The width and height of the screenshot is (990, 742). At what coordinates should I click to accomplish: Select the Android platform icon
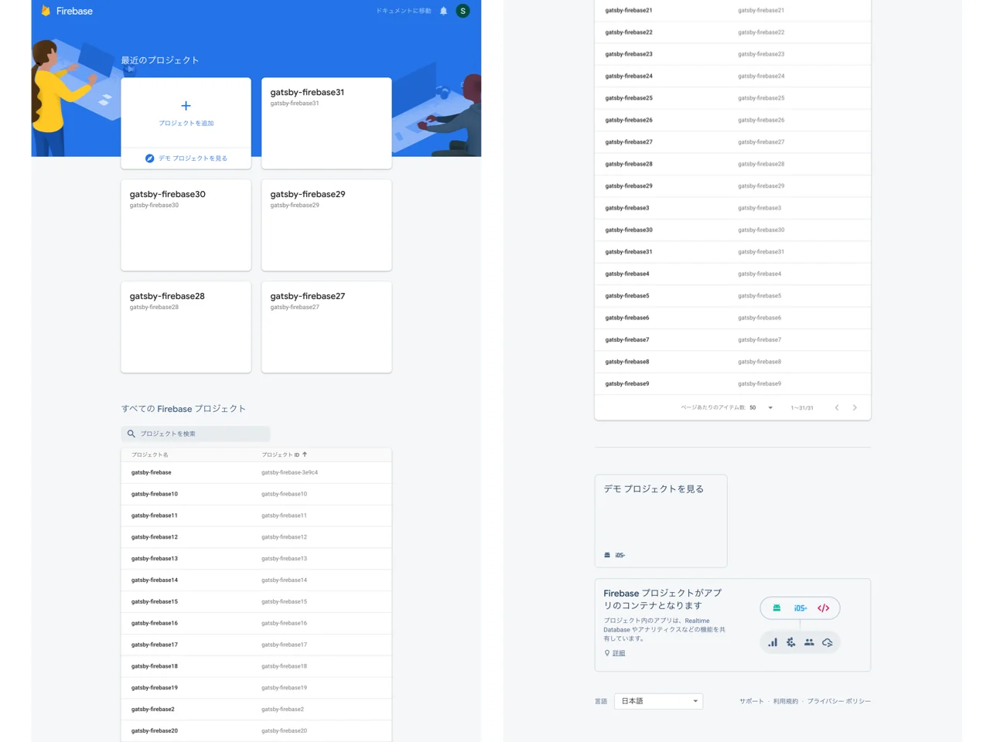click(776, 608)
